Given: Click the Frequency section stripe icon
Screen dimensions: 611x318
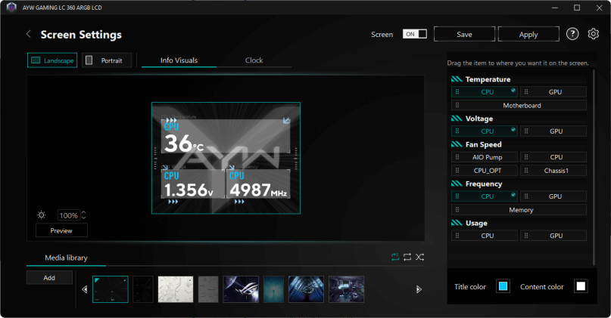Looking at the screenshot, I should pyautogui.click(x=457, y=184).
